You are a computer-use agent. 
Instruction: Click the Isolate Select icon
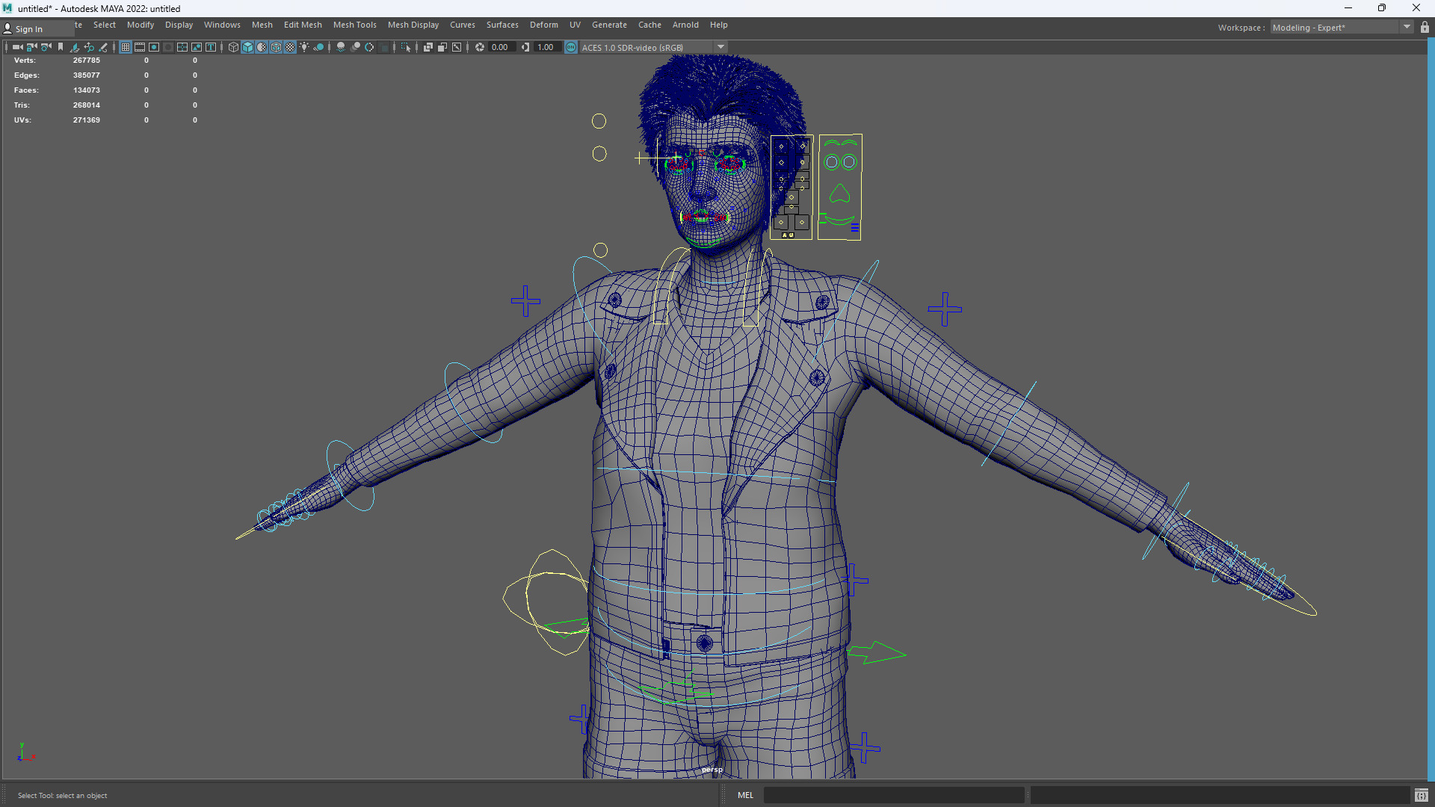click(406, 47)
